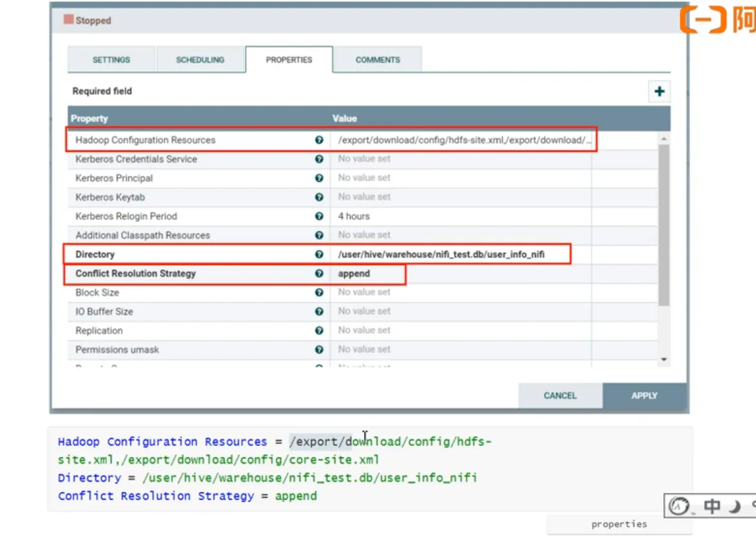Click the moon icon in IME toolbar
Image resolution: width=756 pixels, height=556 pixels.
pos(734,506)
